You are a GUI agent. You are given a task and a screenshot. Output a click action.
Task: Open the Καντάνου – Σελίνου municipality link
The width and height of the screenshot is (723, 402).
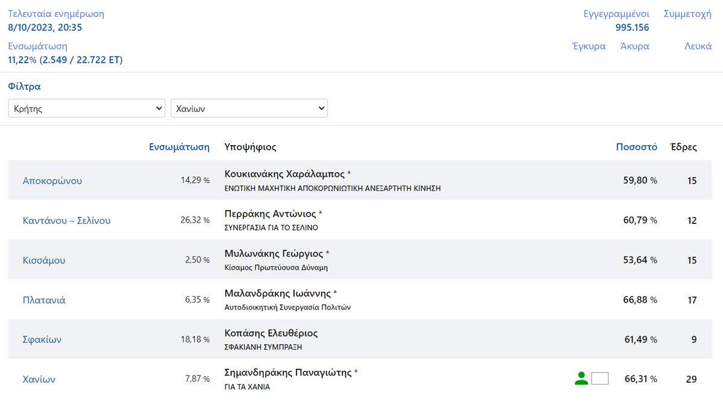[x=66, y=220]
